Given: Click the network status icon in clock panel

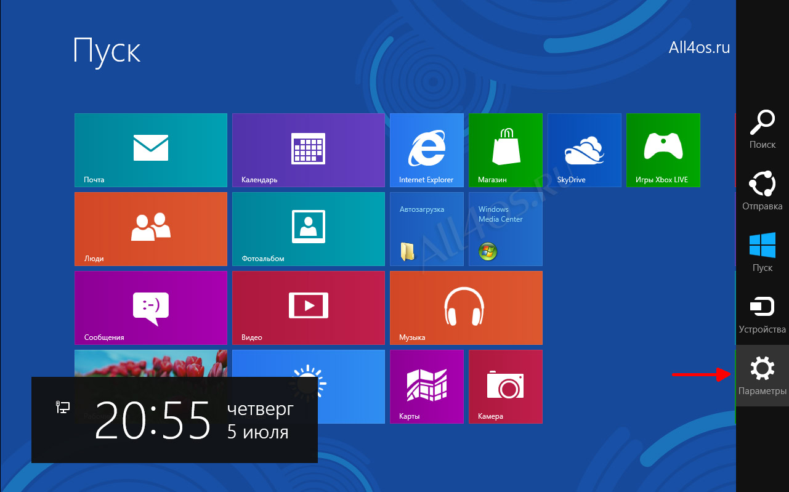Looking at the screenshot, I should tap(63, 407).
